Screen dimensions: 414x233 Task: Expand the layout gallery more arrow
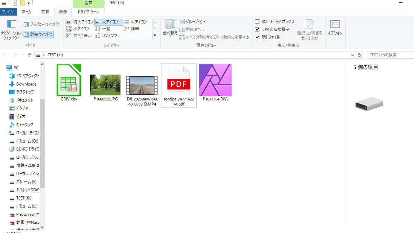[155, 35]
